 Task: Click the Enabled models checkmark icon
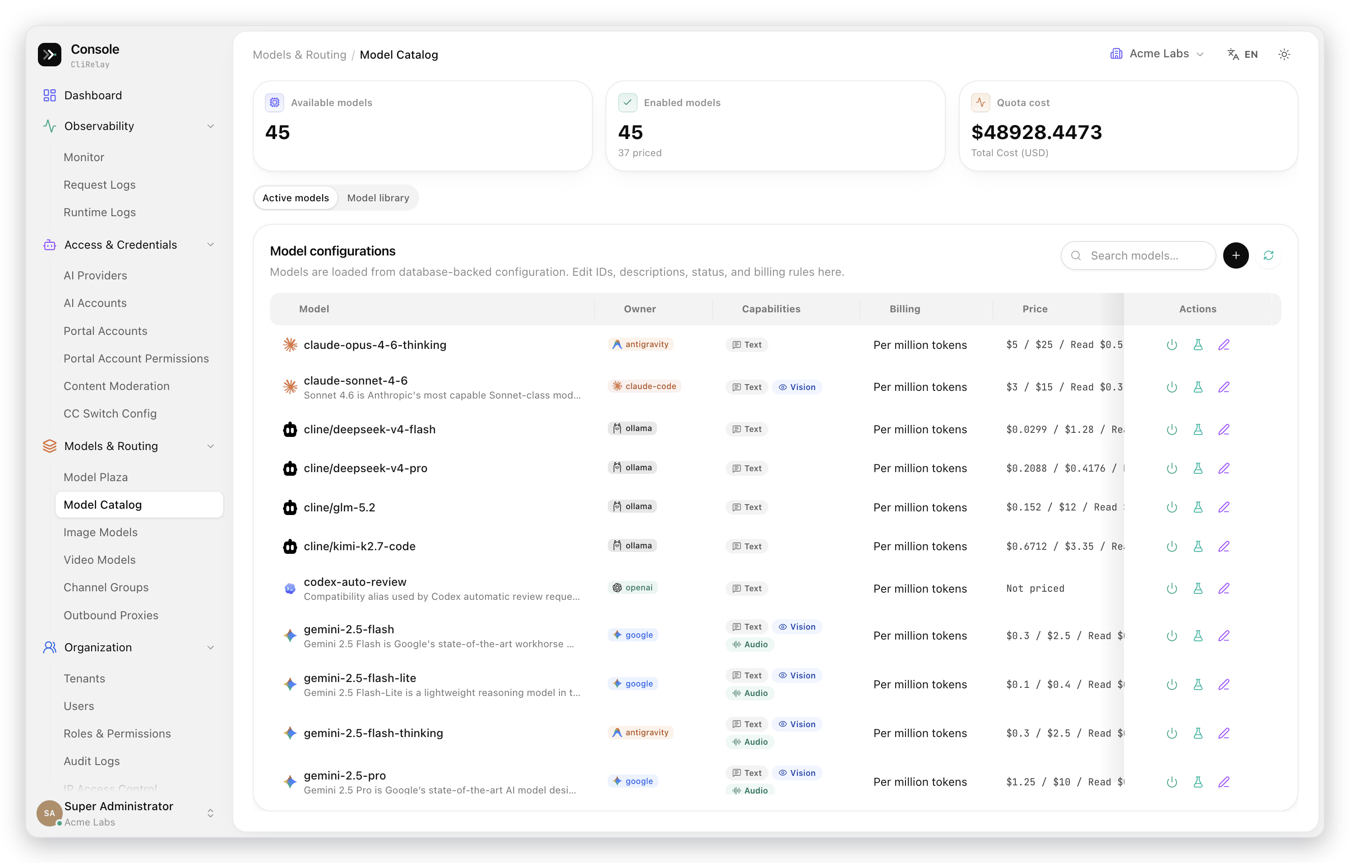coord(627,102)
